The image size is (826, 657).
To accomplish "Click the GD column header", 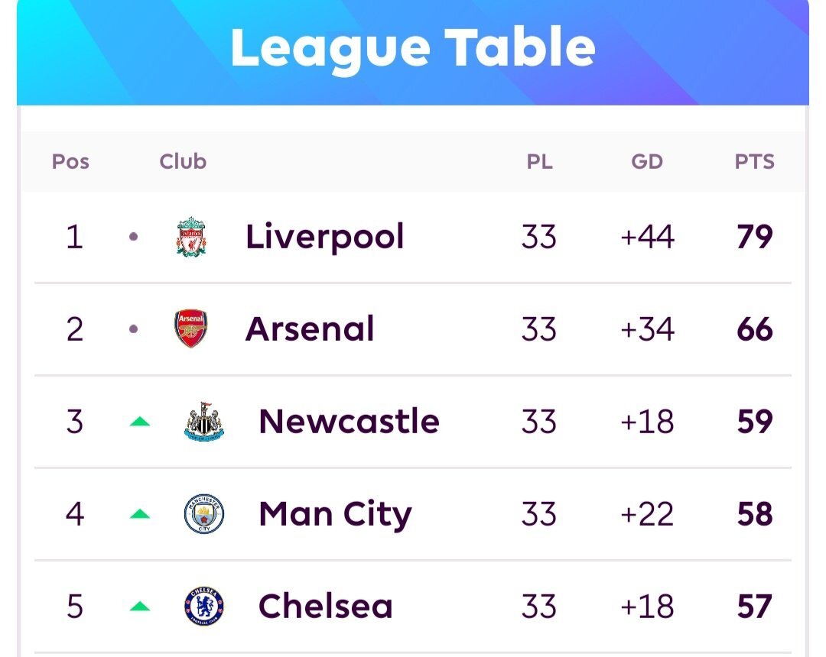I will 647,161.
